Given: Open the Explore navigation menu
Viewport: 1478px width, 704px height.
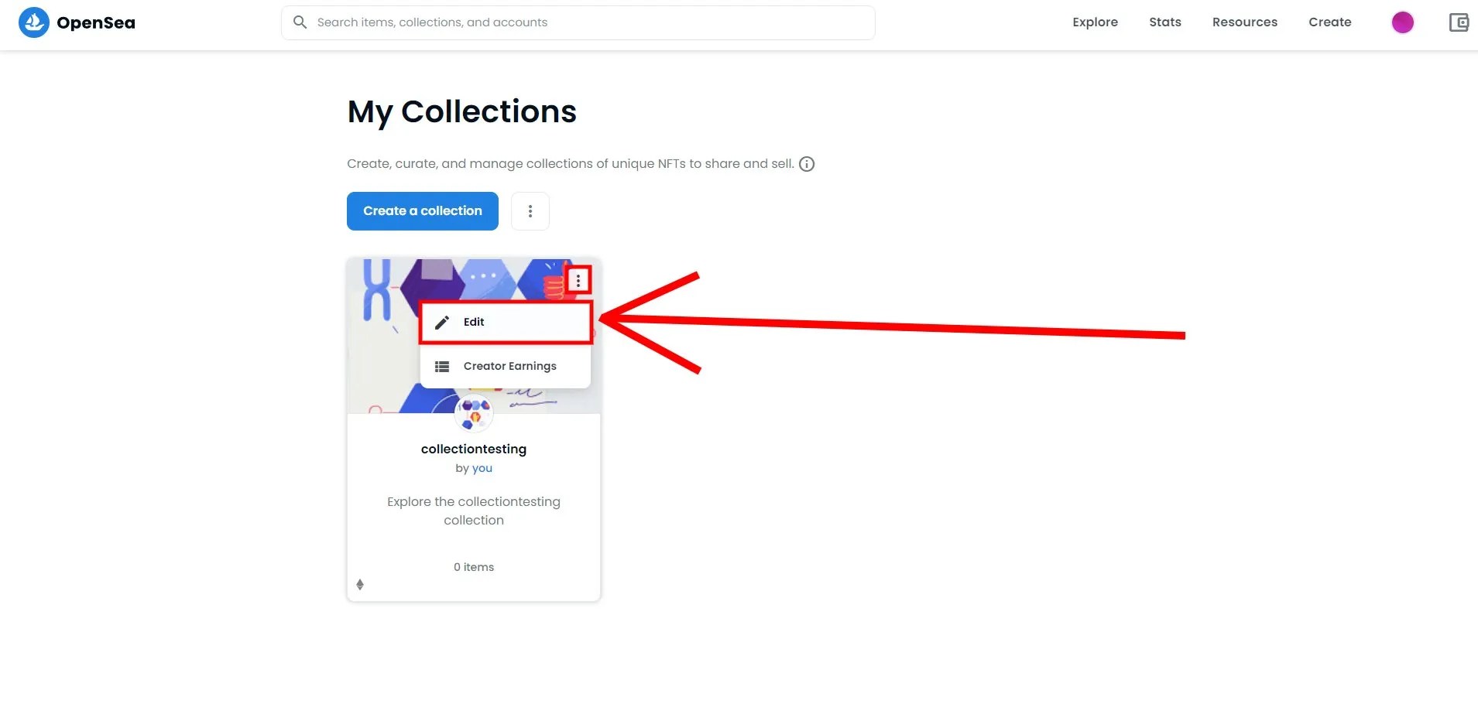Looking at the screenshot, I should (x=1095, y=22).
